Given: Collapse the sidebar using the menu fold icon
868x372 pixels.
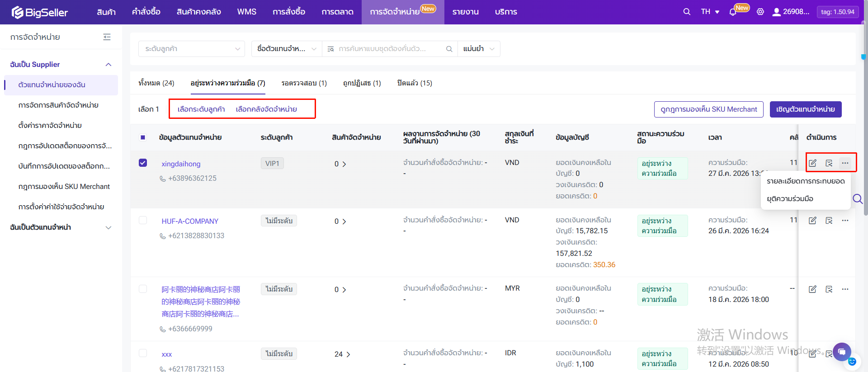Looking at the screenshot, I should [x=107, y=37].
